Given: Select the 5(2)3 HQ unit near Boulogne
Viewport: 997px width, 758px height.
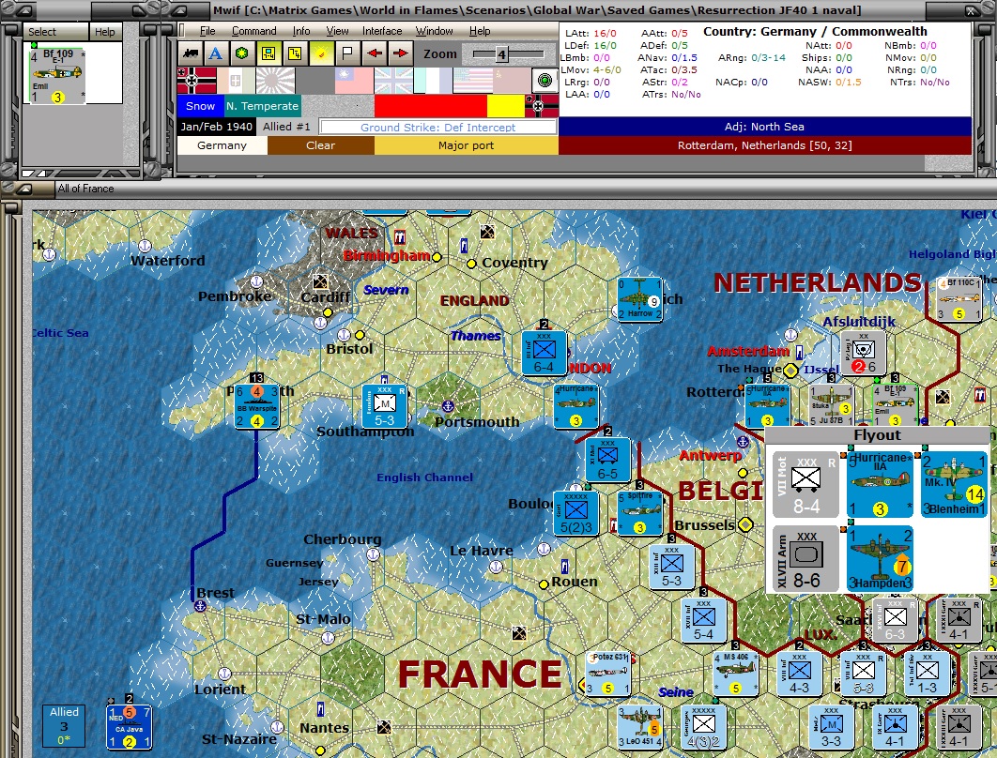Looking at the screenshot, I should (x=575, y=513).
